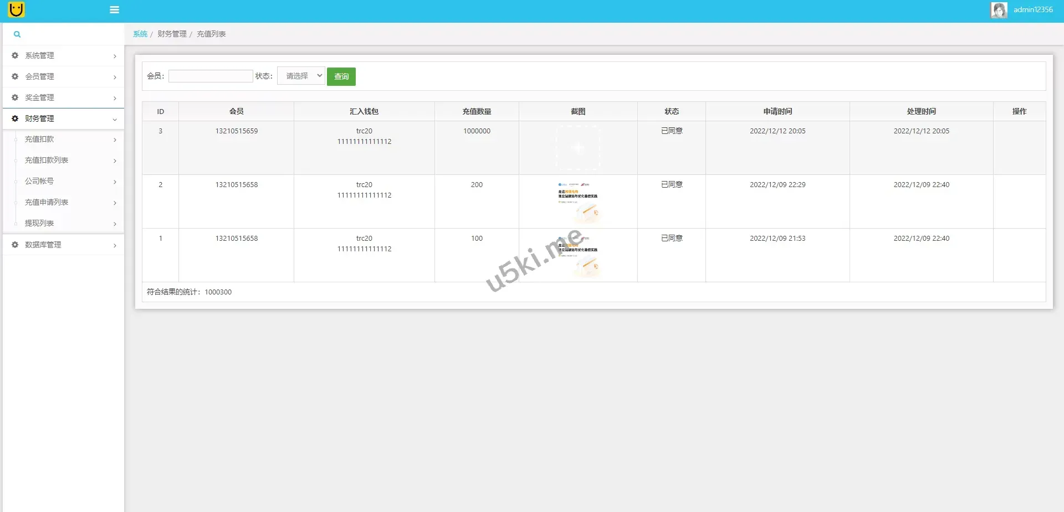Open the 充值扣款 submenu item
Screen dimensions: 1064x512
point(39,139)
